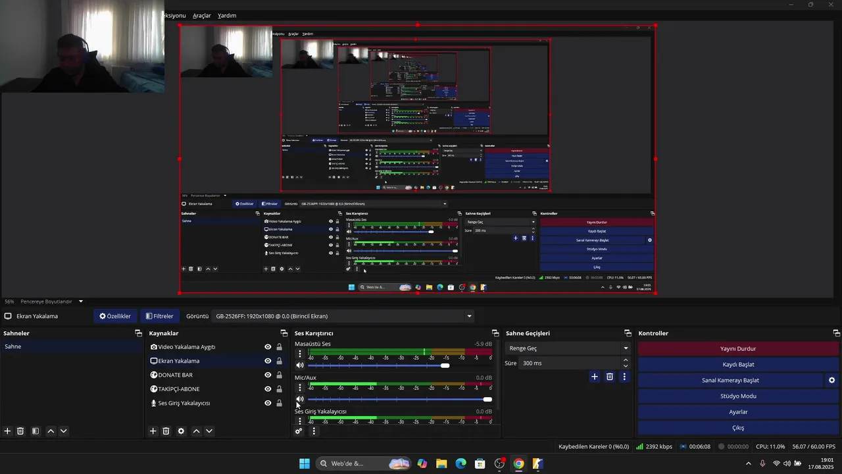The image size is (842, 474).
Task: Hide DONATE BAR source
Action: click(x=268, y=375)
